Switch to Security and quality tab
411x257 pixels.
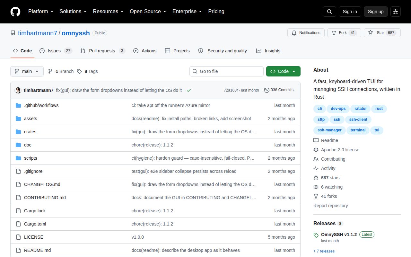coord(223,51)
